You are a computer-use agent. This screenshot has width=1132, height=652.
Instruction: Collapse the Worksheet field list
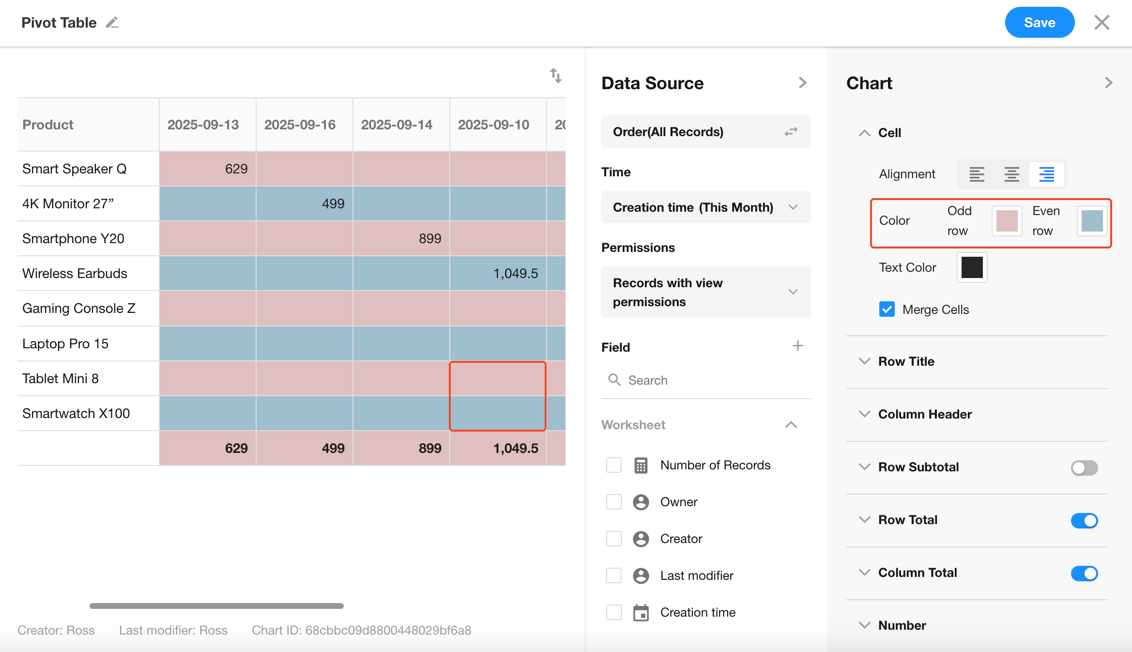coord(791,425)
